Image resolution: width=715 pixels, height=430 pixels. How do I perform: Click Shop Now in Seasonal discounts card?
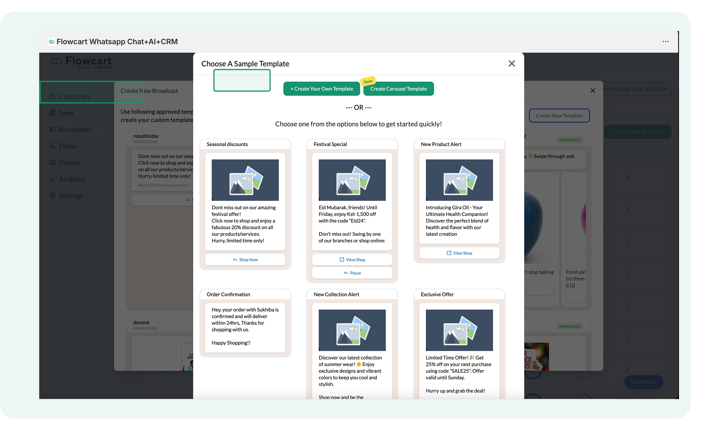tap(245, 260)
